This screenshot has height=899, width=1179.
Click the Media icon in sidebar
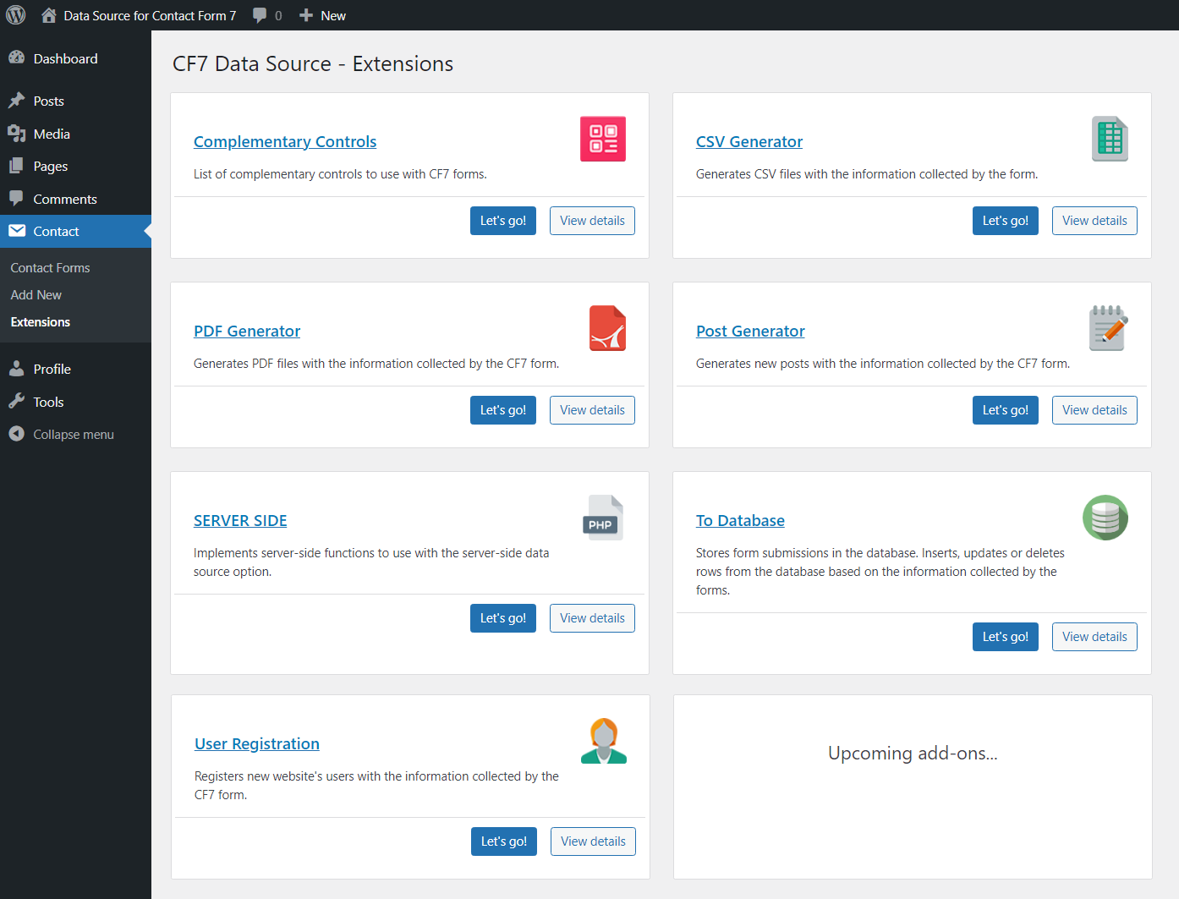click(x=16, y=134)
